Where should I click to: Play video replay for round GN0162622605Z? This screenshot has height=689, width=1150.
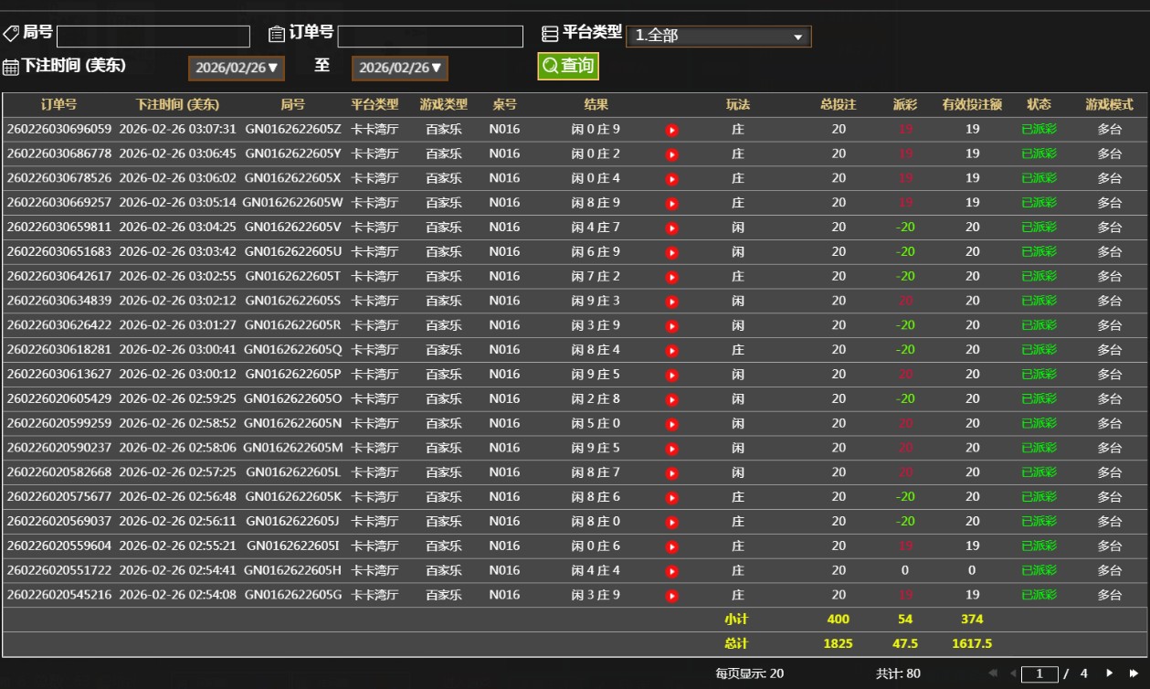(x=672, y=130)
